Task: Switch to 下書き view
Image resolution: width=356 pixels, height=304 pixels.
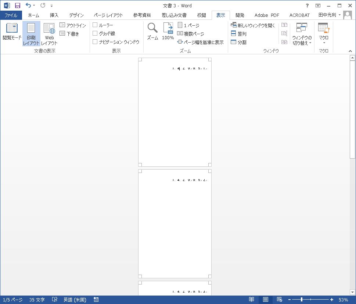Action: [x=69, y=33]
